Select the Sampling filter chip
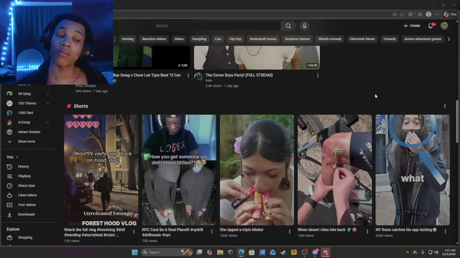460x258 pixels. 199,39
